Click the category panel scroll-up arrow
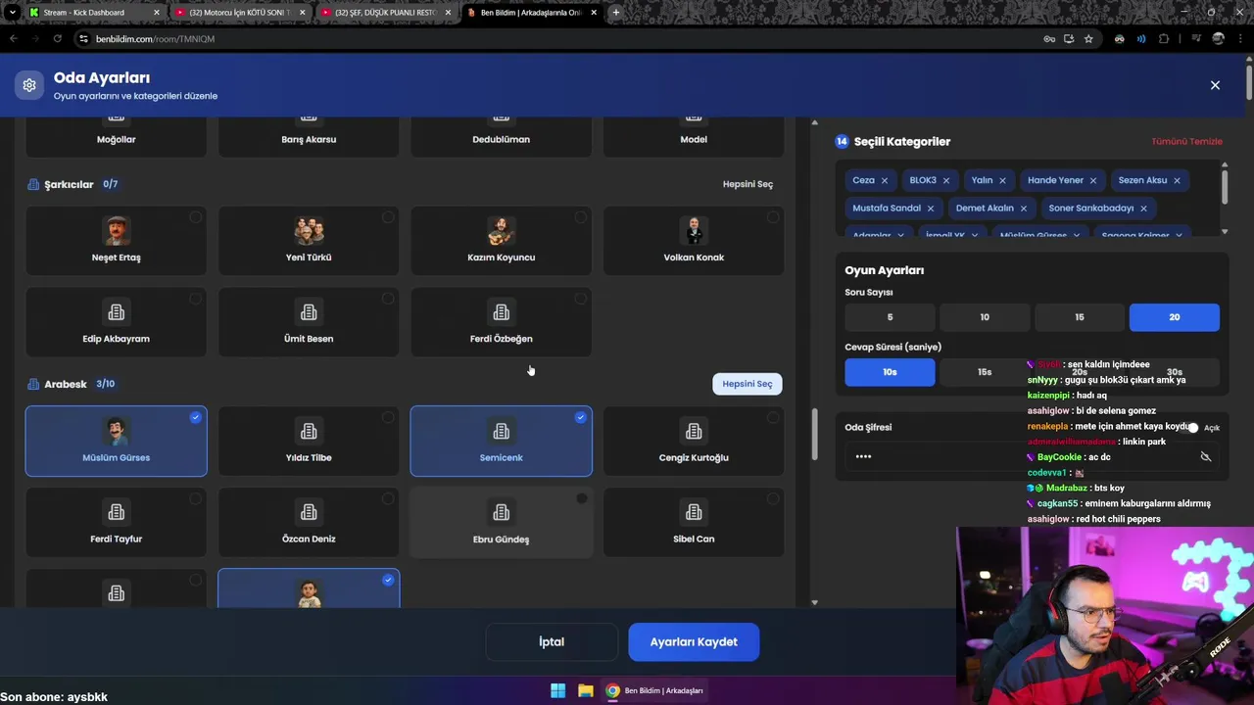This screenshot has height=705, width=1254. coord(814,122)
